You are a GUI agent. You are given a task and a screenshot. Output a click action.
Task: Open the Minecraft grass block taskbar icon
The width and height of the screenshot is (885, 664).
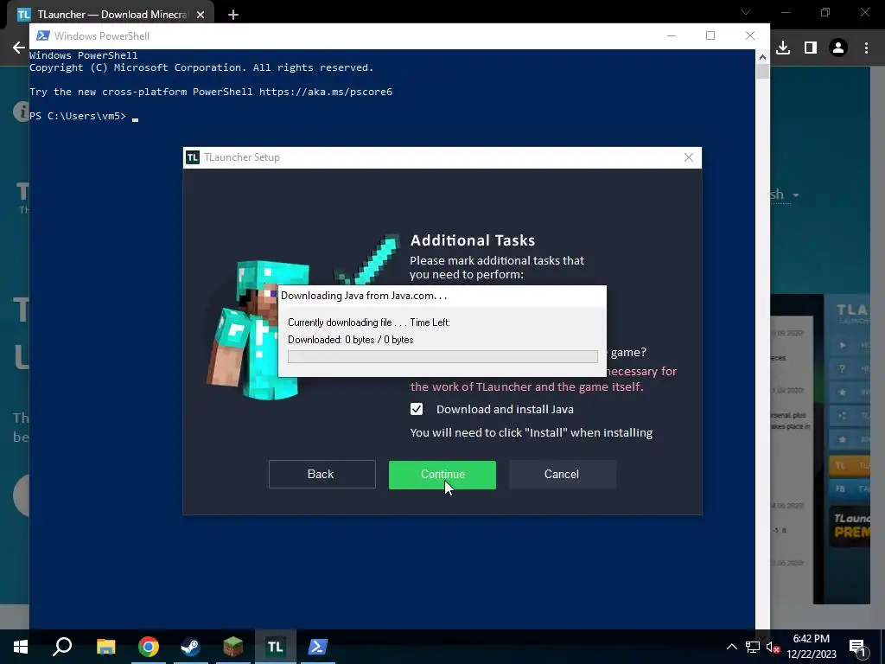coord(232,647)
